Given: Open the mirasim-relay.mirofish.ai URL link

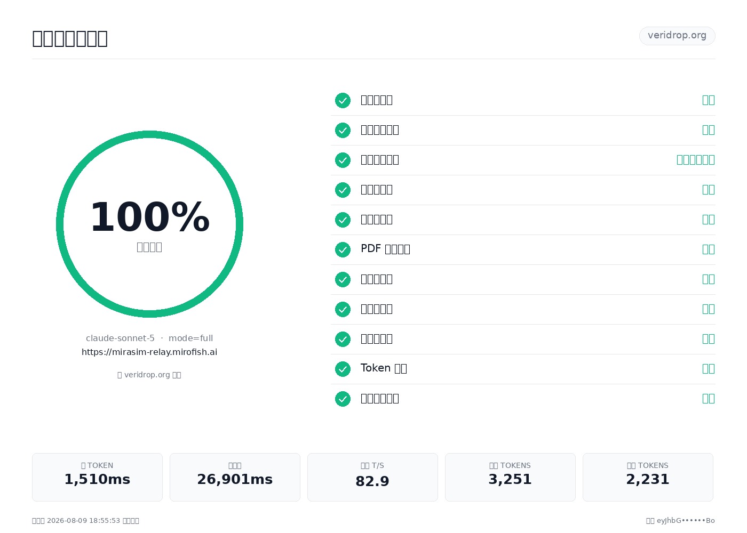Looking at the screenshot, I should pyautogui.click(x=149, y=352).
